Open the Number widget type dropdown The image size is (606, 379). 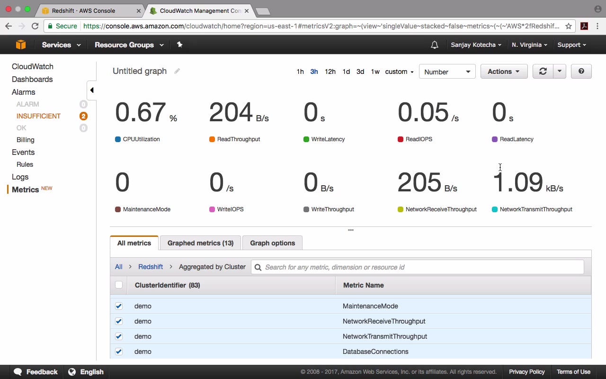pyautogui.click(x=447, y=72)
